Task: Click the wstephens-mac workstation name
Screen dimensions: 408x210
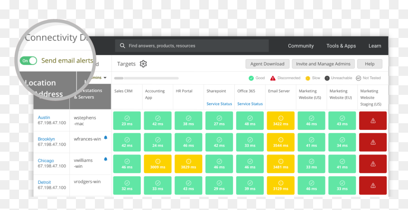Action: coord(85,120)
